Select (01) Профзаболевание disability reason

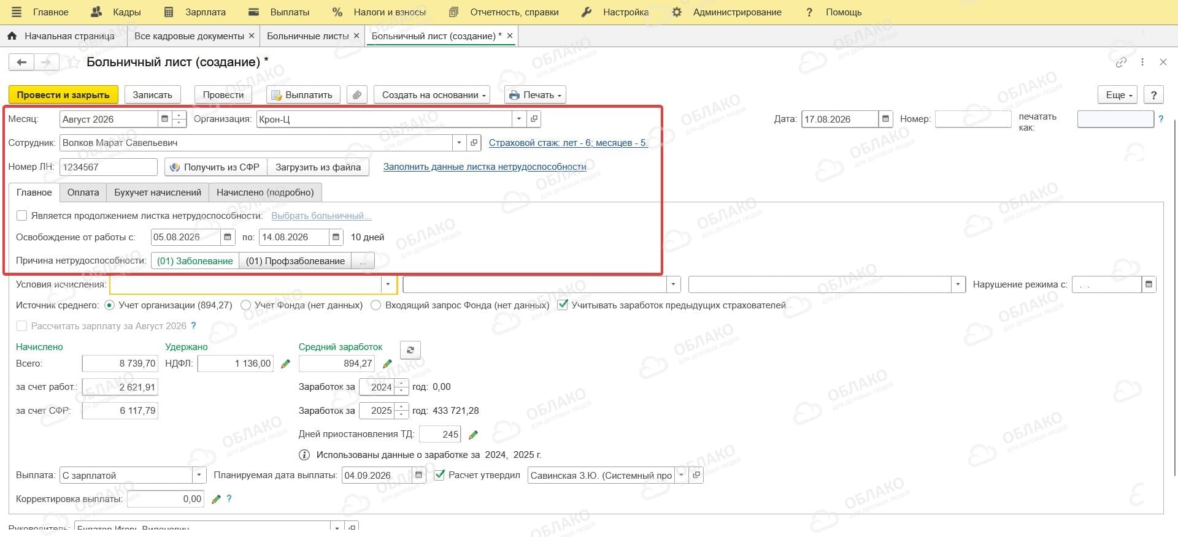(x=295, y=261)
